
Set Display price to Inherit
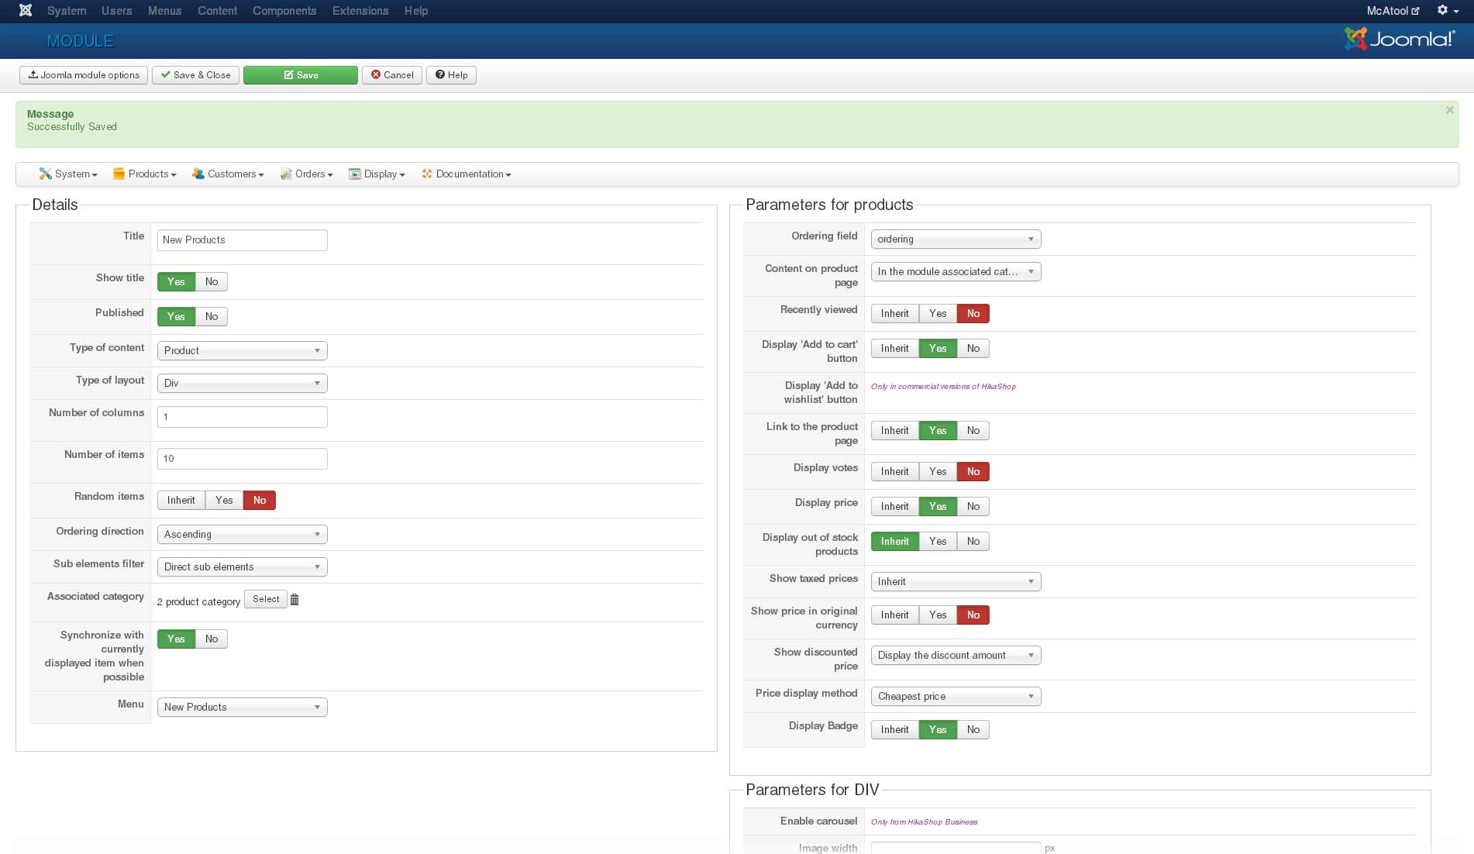[895, 506]
